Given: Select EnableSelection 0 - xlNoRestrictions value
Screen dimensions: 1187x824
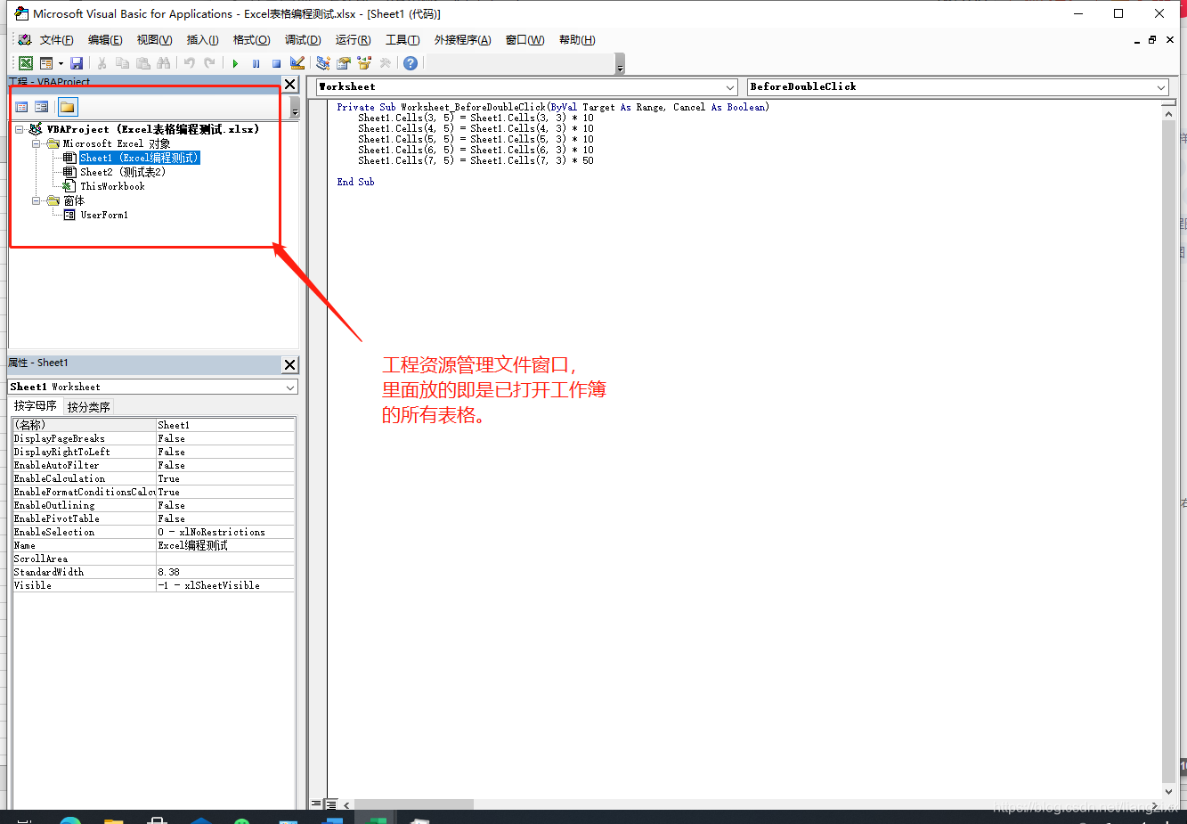Looking at the screenshot, I should pos(225,532).
